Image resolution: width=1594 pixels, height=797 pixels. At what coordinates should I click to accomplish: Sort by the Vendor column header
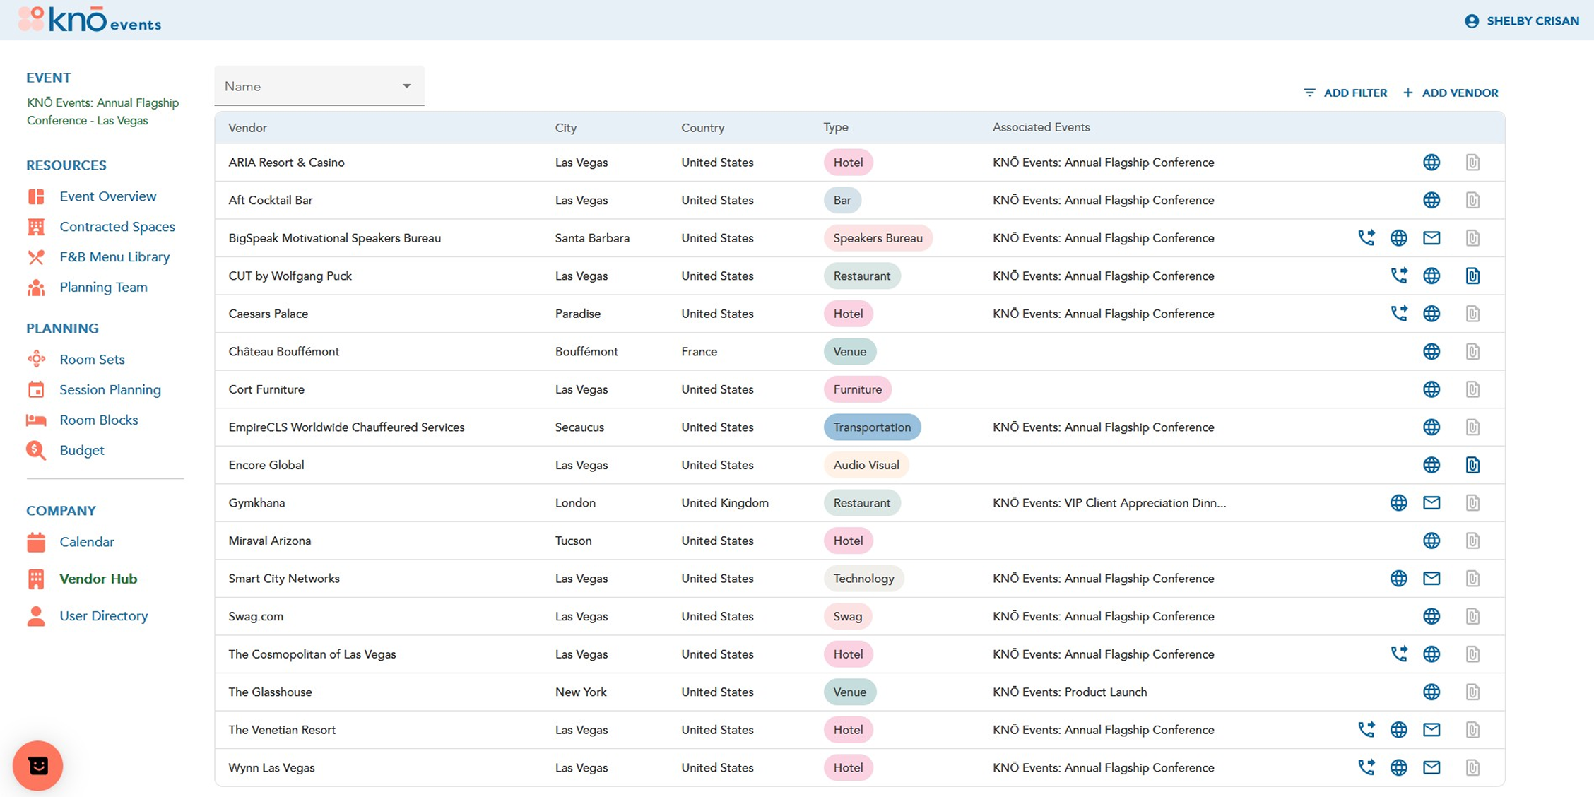click(247, 128)
